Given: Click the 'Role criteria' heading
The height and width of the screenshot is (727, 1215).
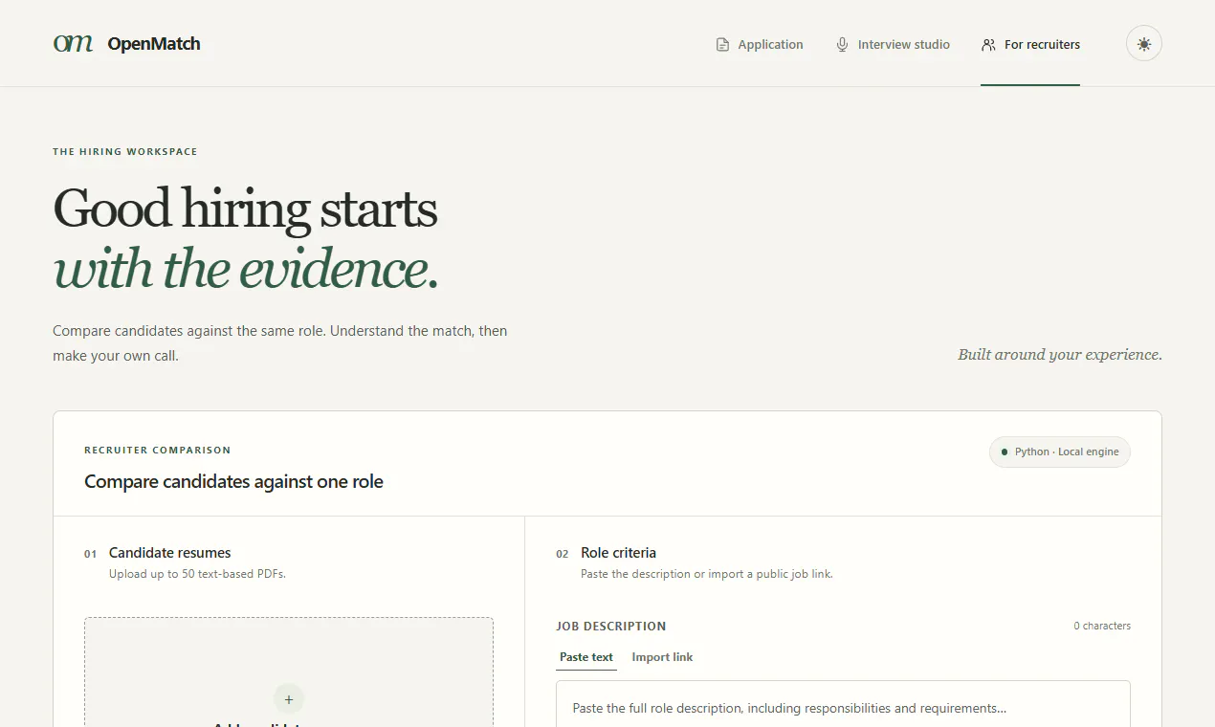Looking at the screenshot, I should tap(619, 553).
